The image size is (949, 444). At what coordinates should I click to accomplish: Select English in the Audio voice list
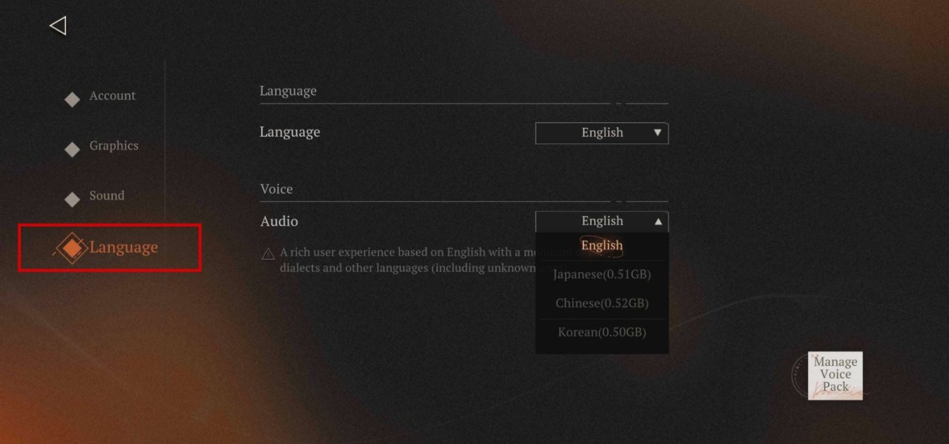point(601,246)
